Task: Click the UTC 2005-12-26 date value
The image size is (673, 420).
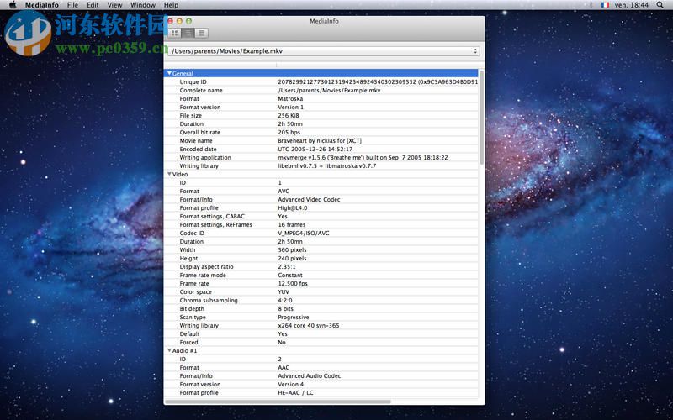Action: point(315,150)
